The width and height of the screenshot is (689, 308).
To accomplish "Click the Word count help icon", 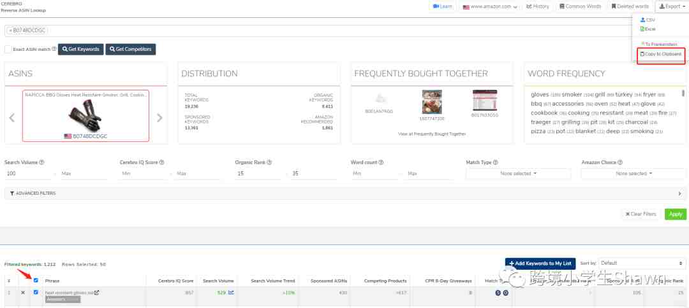I will tap(381, 162).
